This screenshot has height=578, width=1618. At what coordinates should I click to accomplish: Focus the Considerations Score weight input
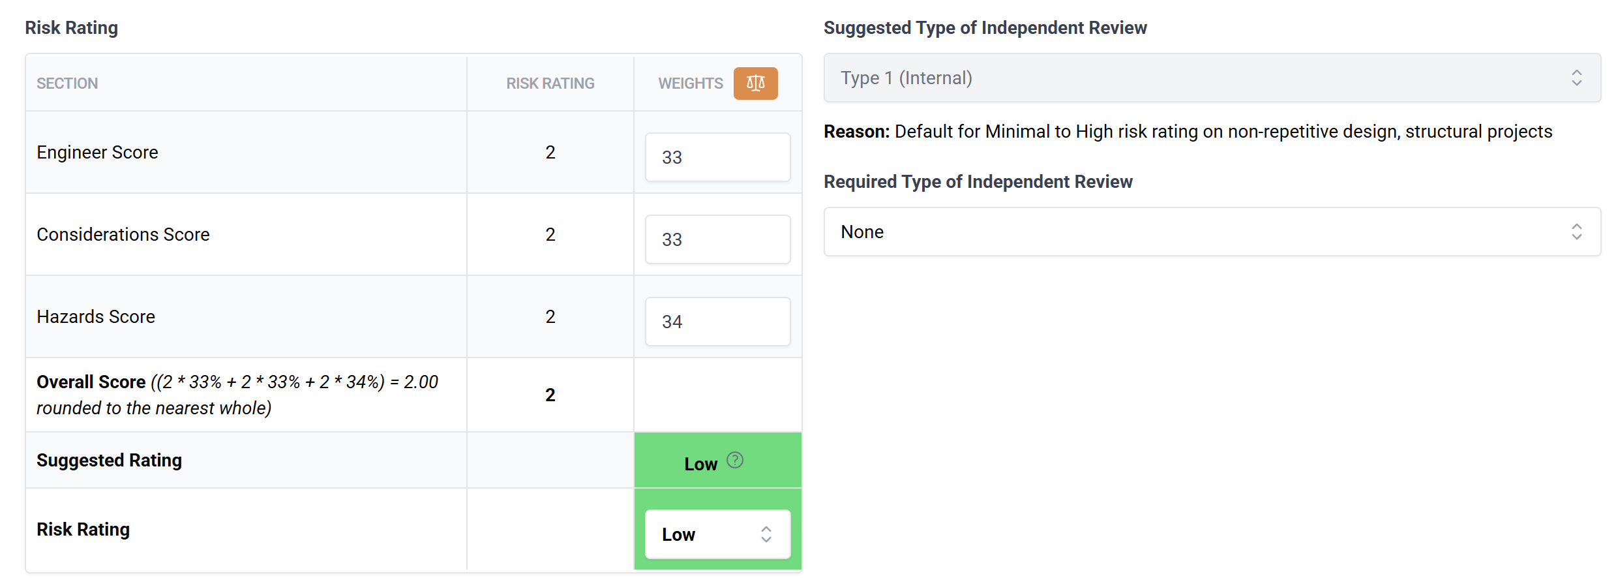[717, 239]
